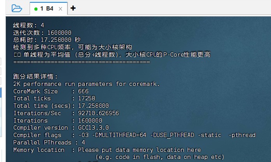271x162 pixels.
Task: Add a new session tab with plus
Action: point(73,8)
